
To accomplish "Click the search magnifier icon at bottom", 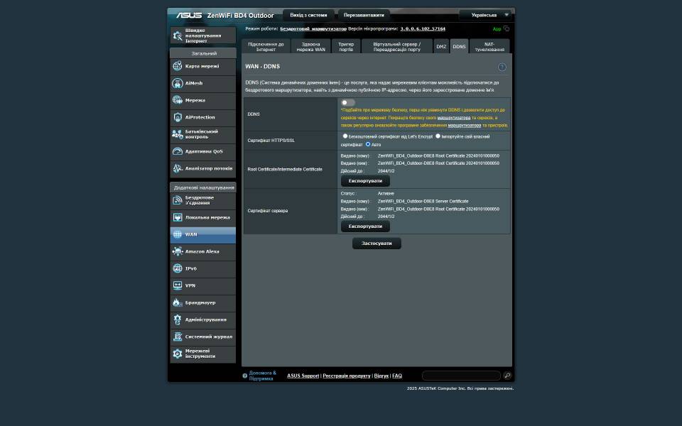I will tap(507, 376).
